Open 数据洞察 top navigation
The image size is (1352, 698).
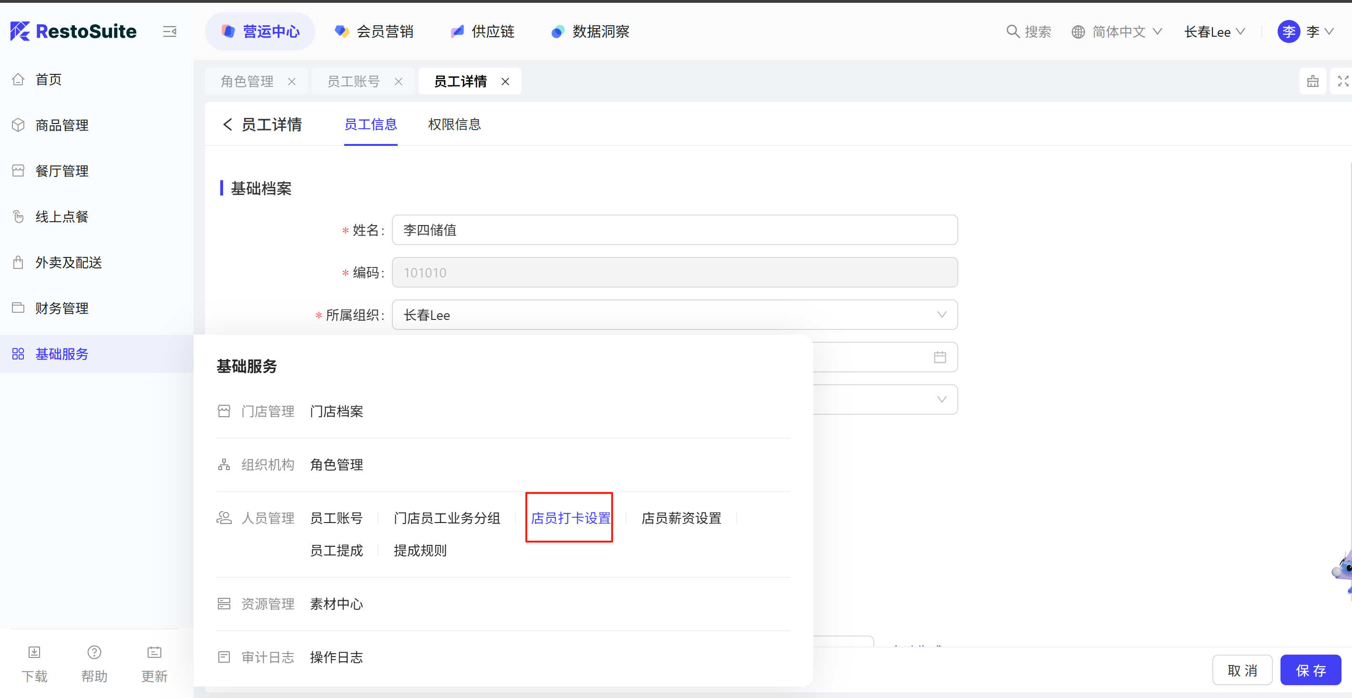coord(591,31)
